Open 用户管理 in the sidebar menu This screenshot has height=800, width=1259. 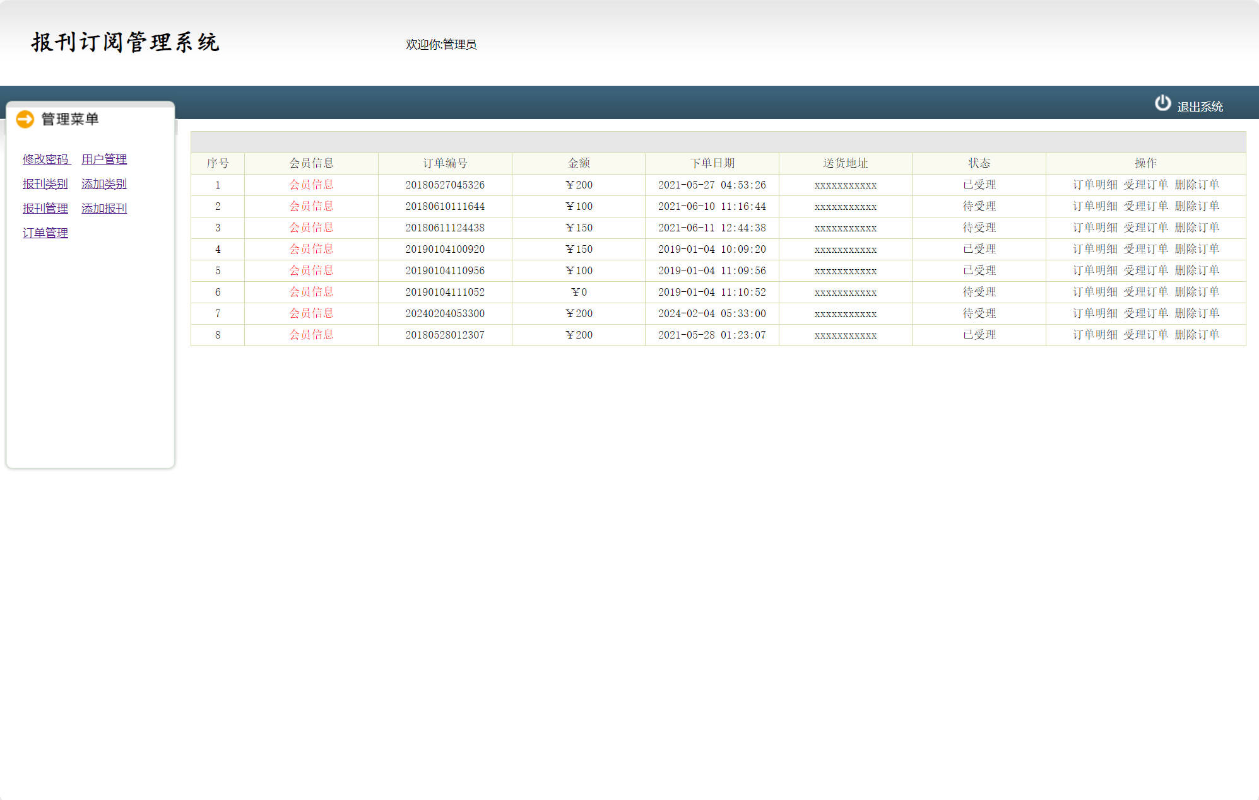[104, 159]
